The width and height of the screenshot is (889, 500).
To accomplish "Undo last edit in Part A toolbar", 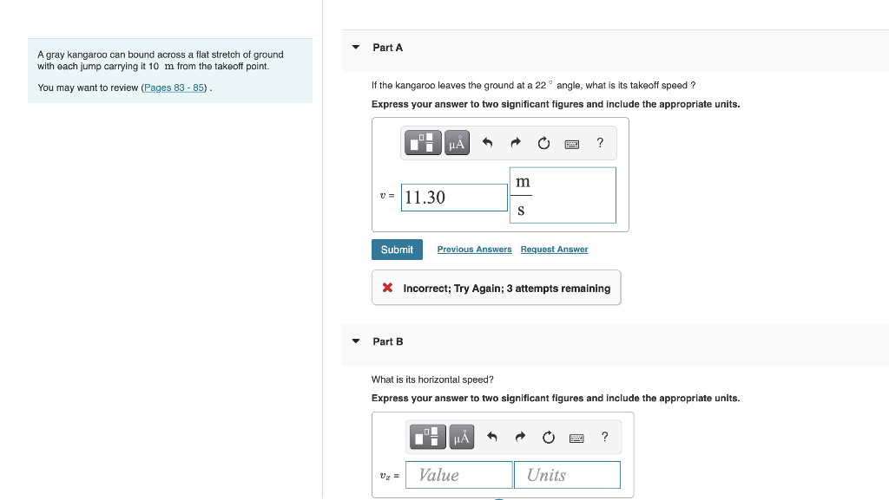I will (487, 142).
